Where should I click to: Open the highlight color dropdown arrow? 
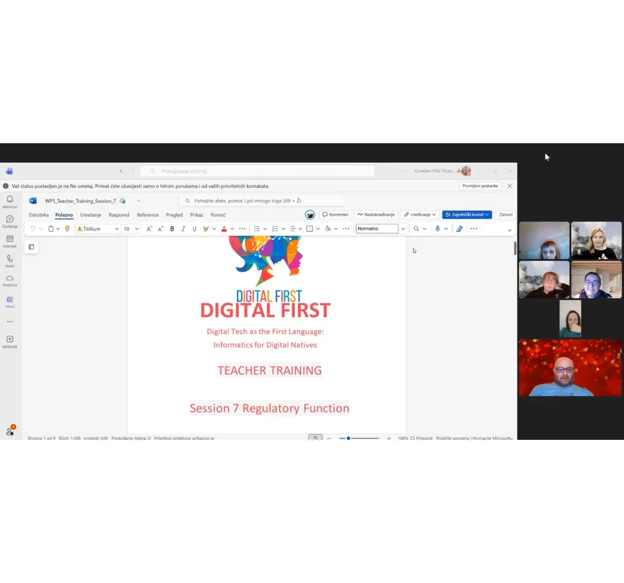pos(214,229)
